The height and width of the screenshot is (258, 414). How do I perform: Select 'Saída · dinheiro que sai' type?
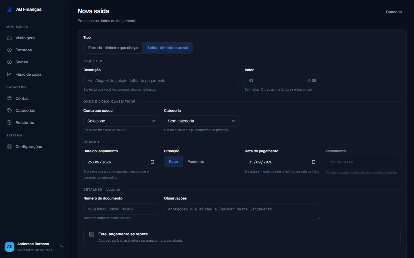(x=168, y=48)
